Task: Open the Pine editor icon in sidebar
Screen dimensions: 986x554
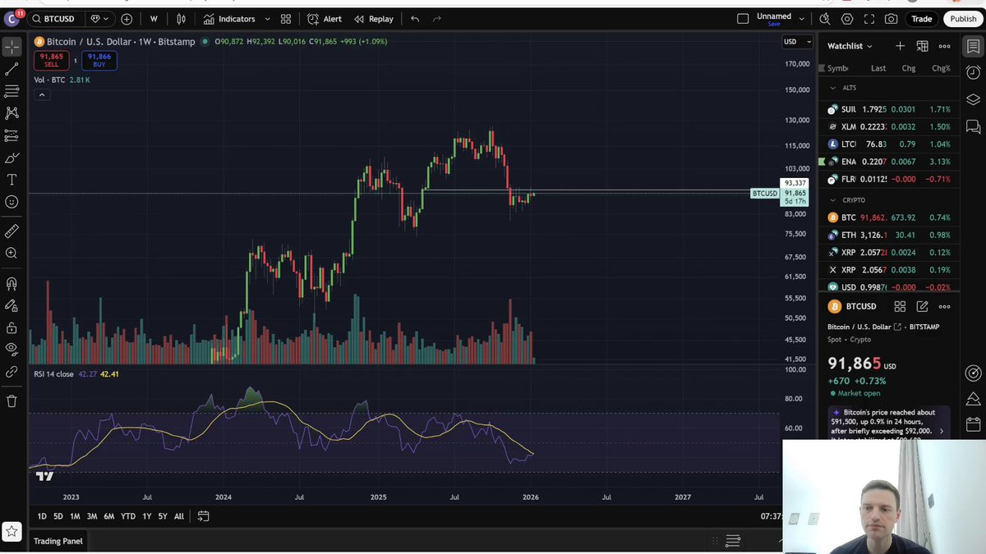Action: [973, 399]
